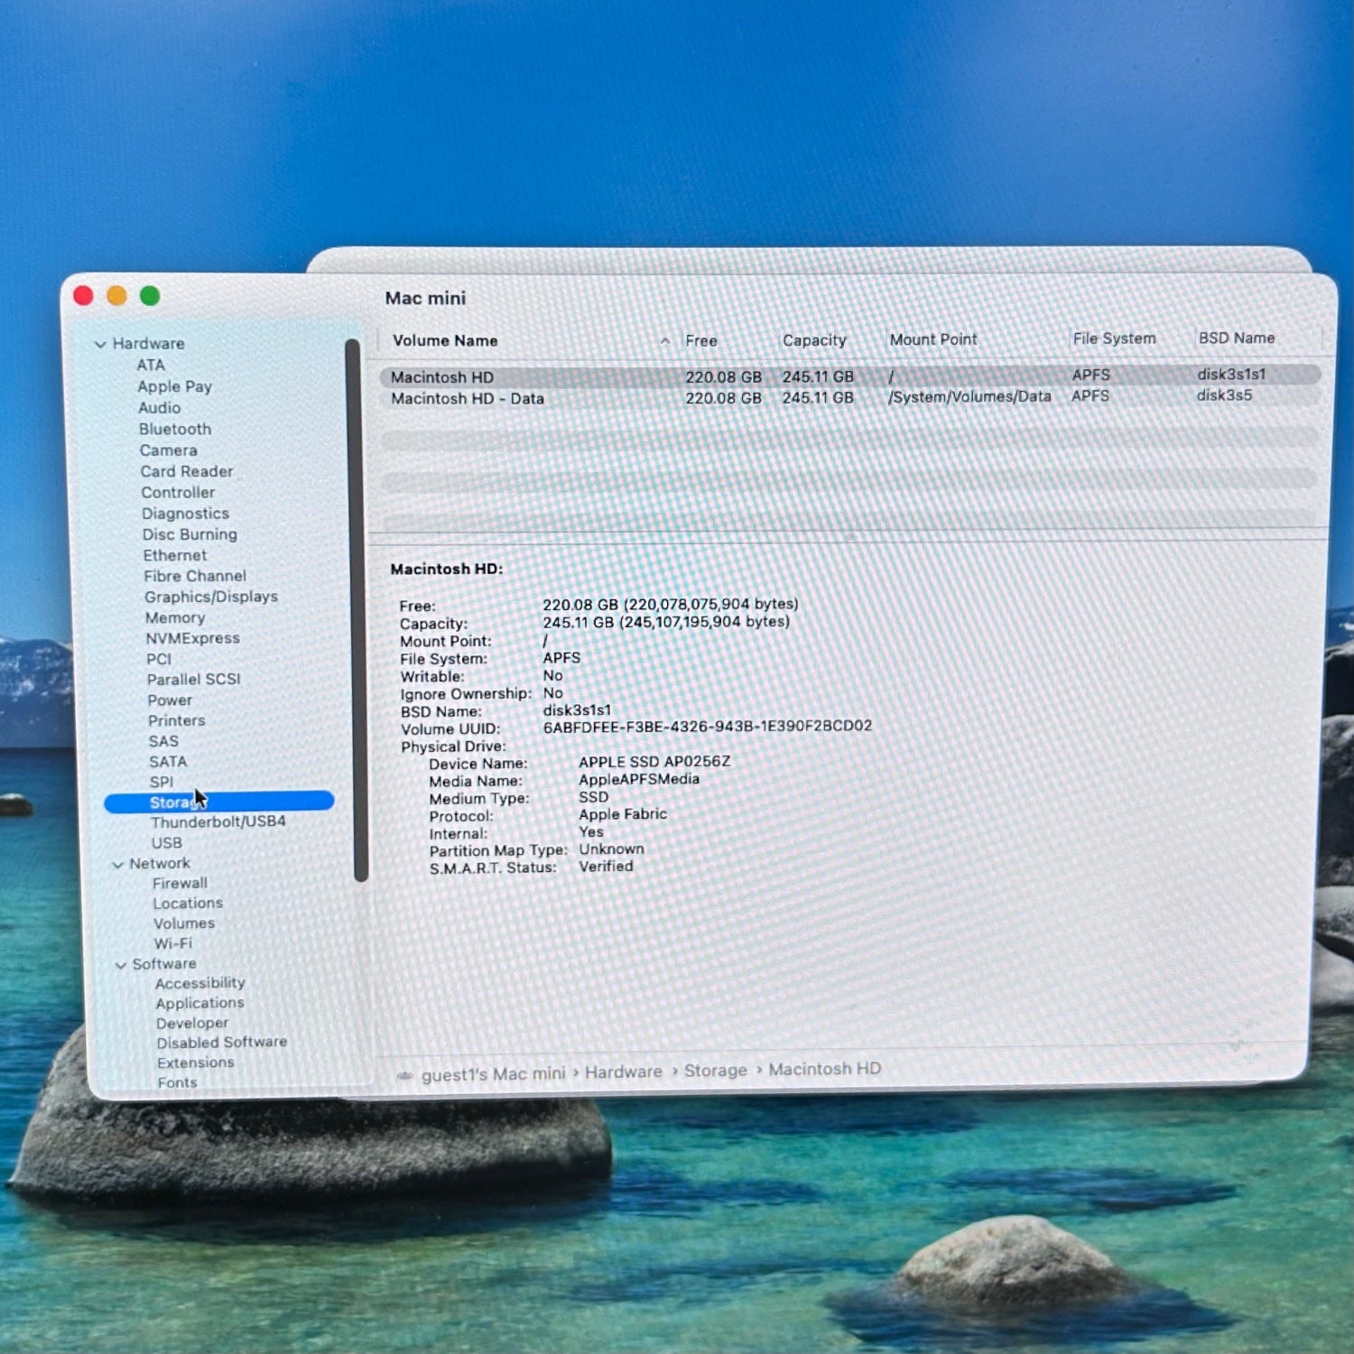Image resolution: width=1354 pixels, height=1354 pixels.
Task: Zoom the window with the green button
Action: [150, 295]
